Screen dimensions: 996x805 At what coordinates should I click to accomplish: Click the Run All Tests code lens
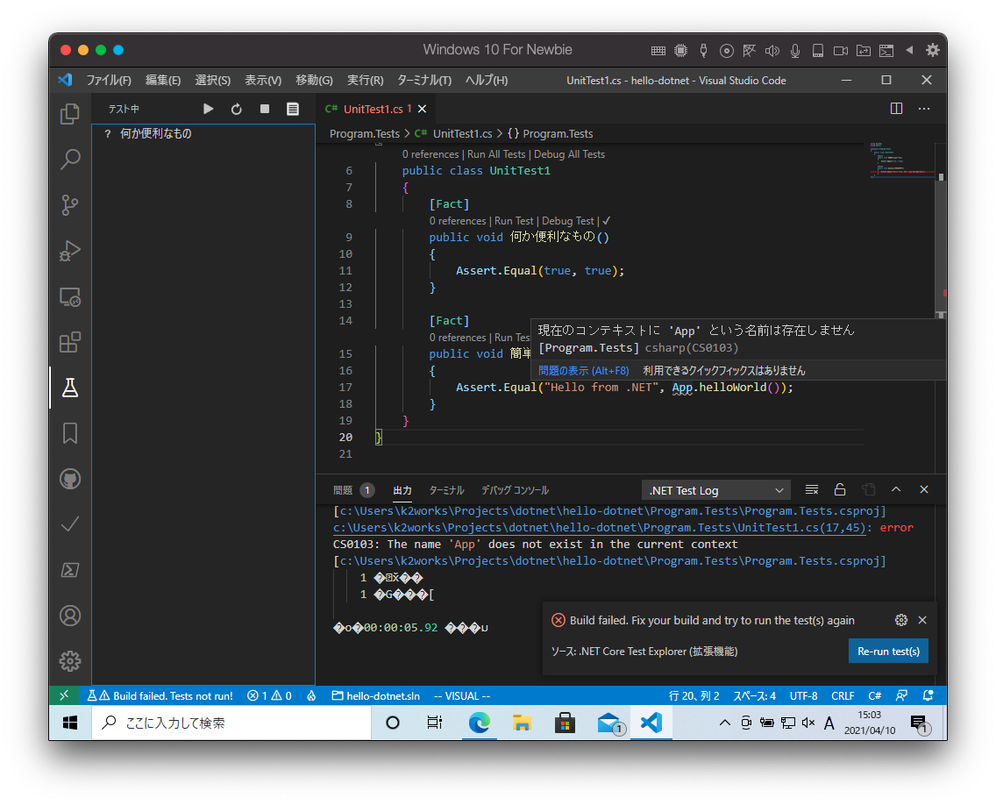coord(496,154)
